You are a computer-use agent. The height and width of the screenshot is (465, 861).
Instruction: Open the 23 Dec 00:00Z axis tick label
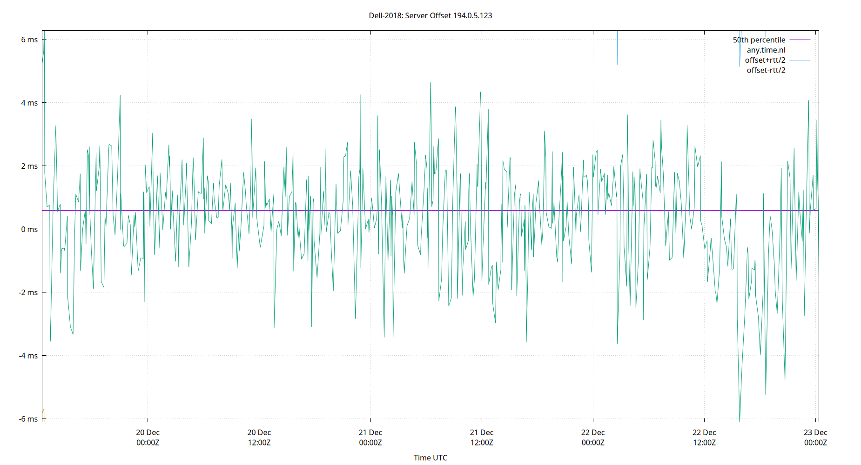(x=816, y=437)
